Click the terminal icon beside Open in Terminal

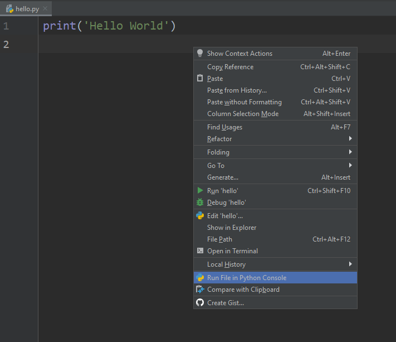tap(200, 251)
